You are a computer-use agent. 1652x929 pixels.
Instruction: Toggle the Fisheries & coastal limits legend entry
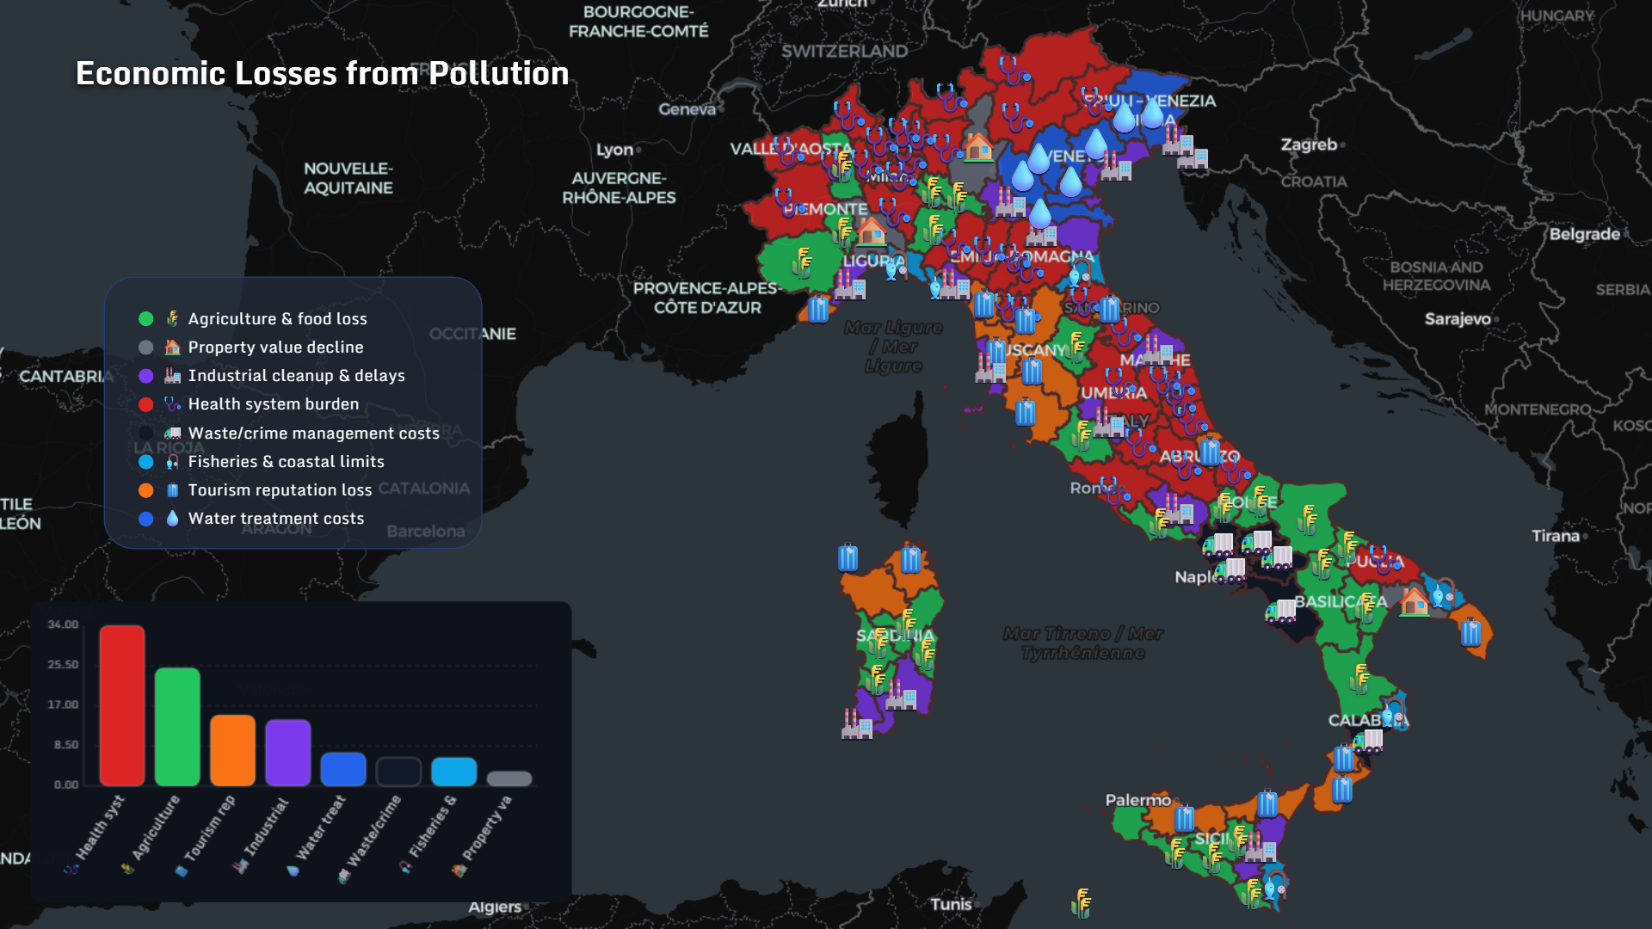pos(286,462)
